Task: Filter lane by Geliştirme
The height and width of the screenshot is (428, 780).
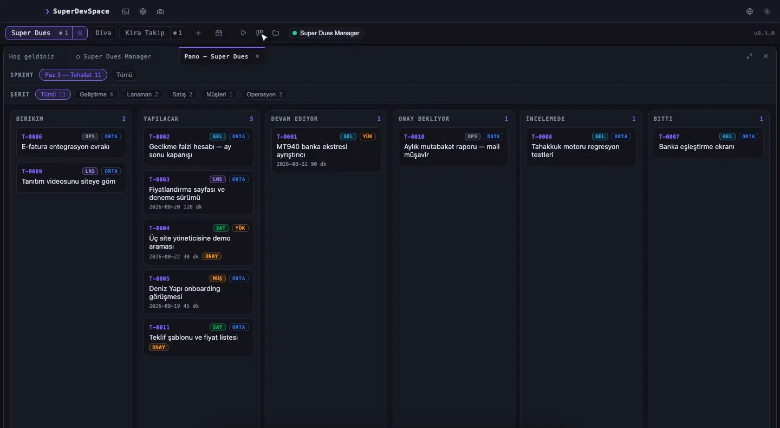Action: click(x=96, y=94)
